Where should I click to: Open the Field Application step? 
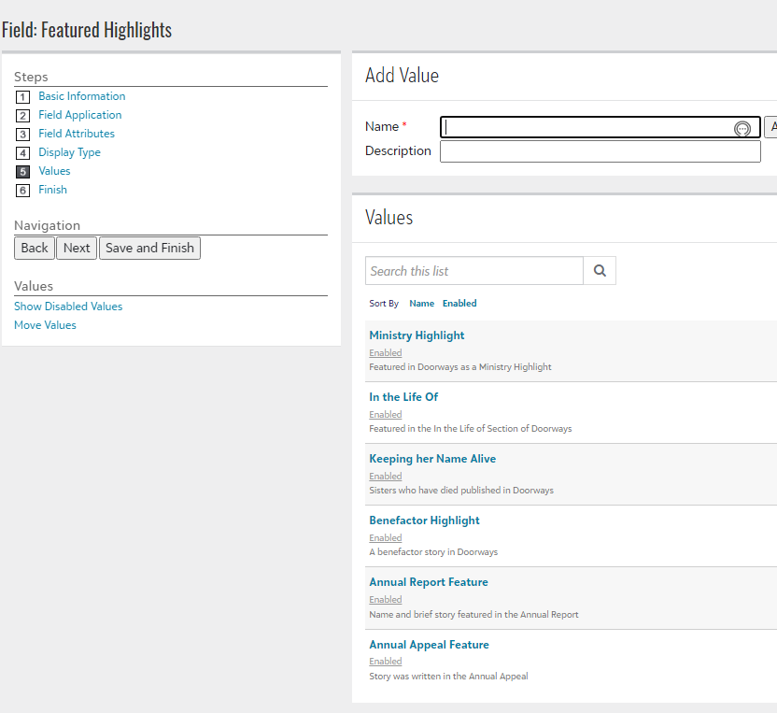pyautogui.click(x=79, y=115)
